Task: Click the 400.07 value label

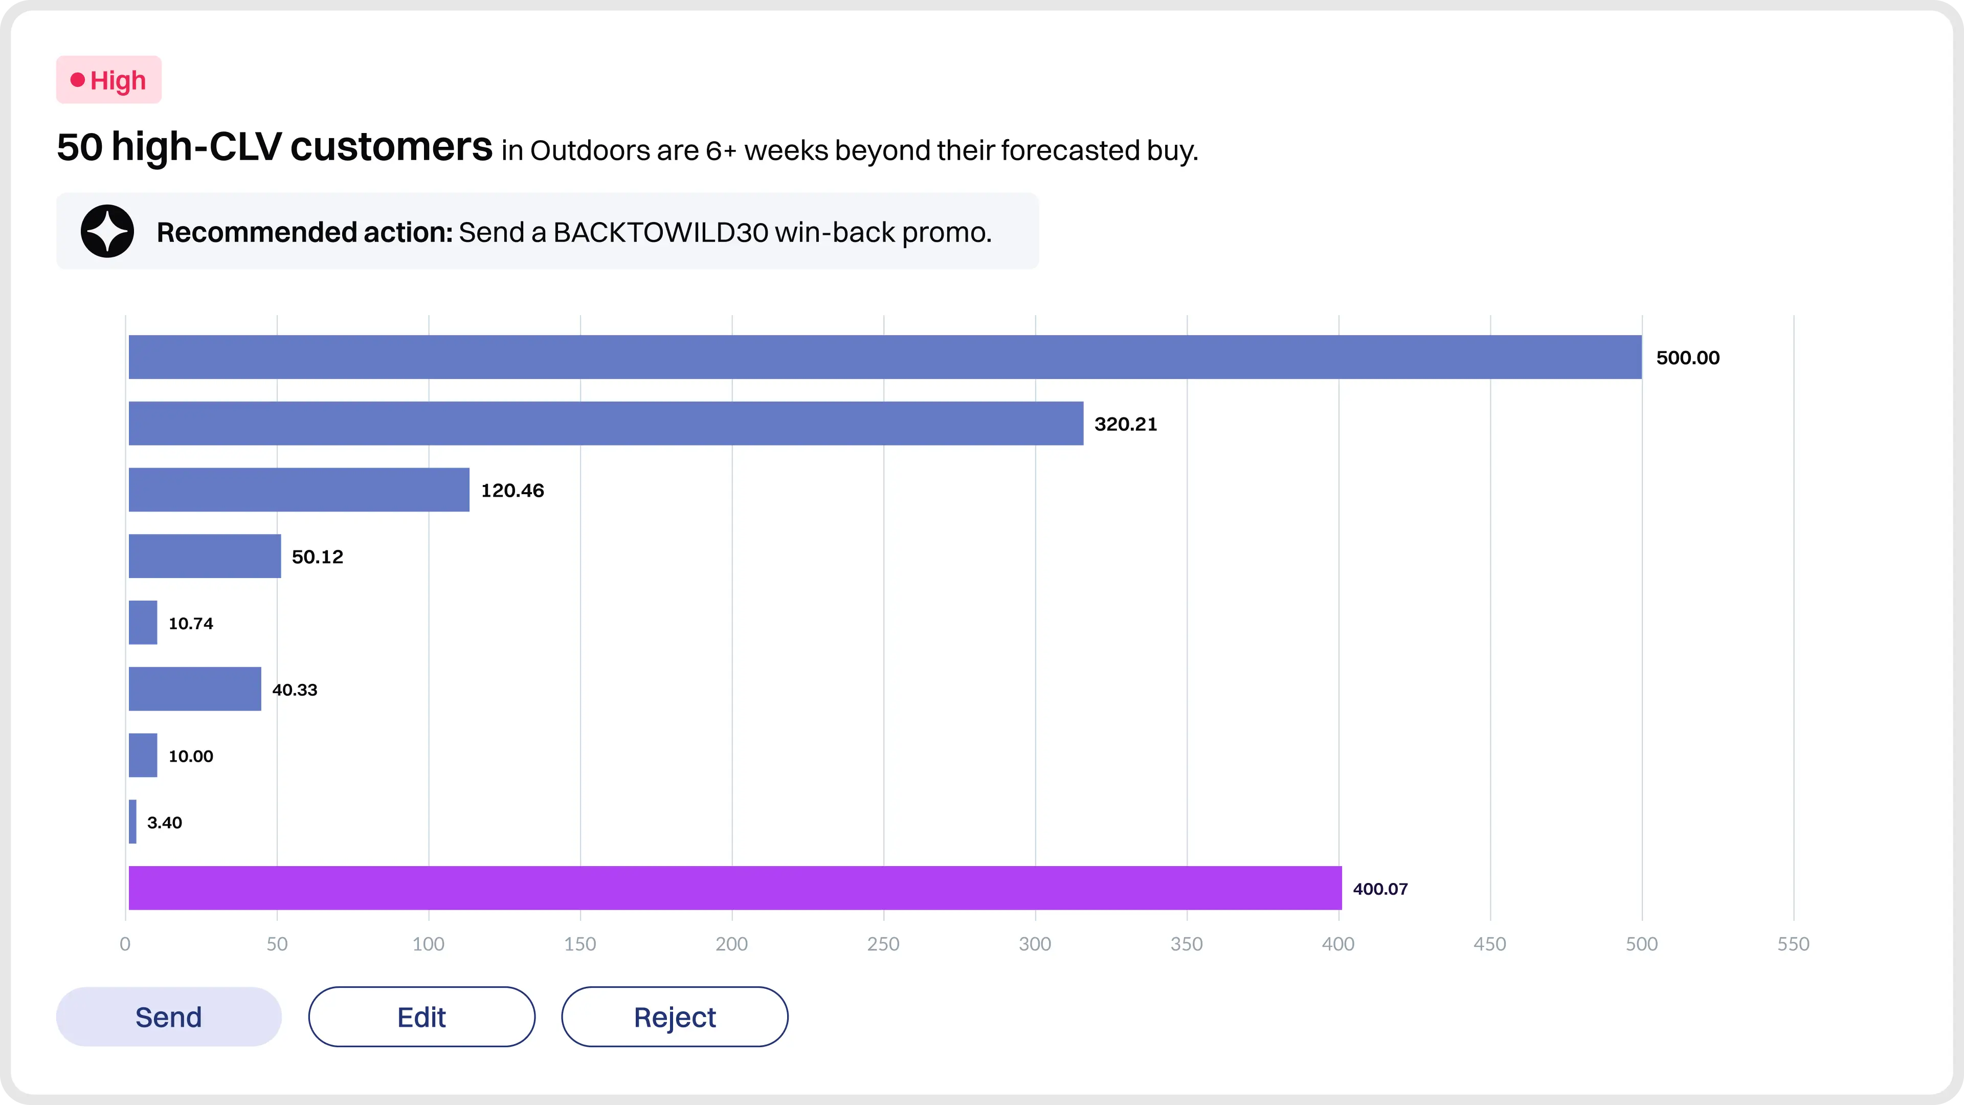Action: pos(1380,889)
